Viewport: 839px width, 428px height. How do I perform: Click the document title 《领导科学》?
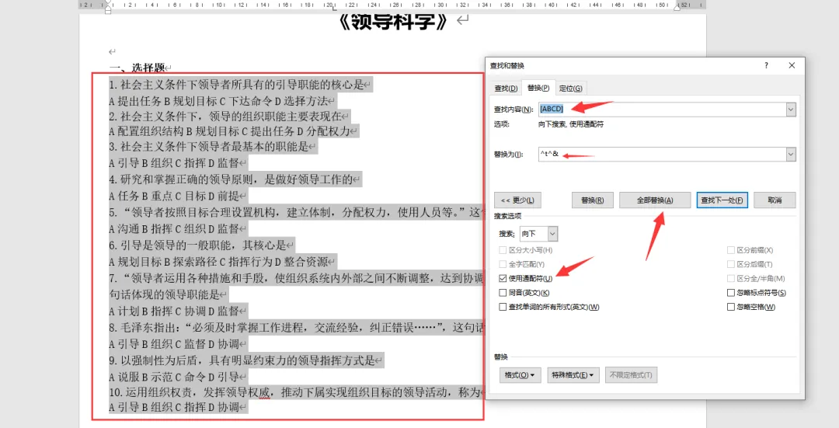(x=393, y=22)
